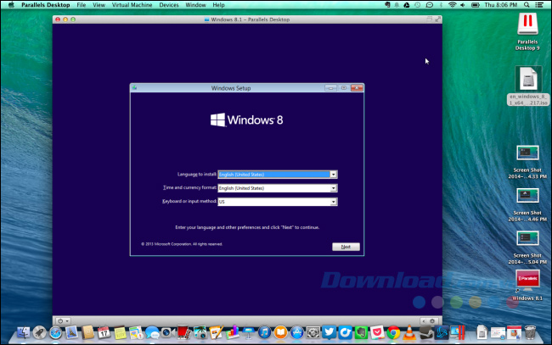
Task: Open the Trash in the Dock
Action: [x=530, y=332]
